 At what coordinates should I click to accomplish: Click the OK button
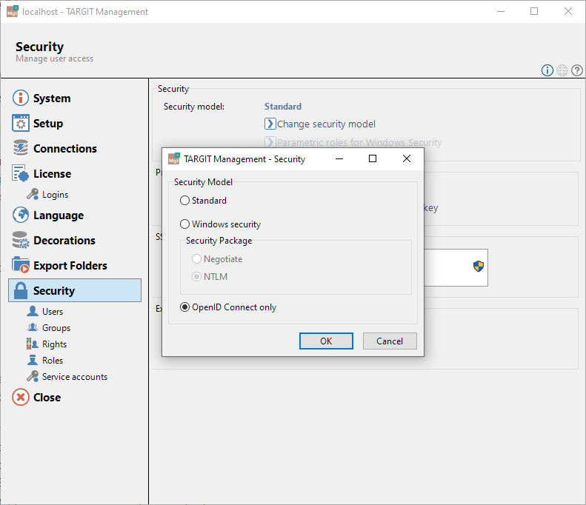tap(326, 341)
